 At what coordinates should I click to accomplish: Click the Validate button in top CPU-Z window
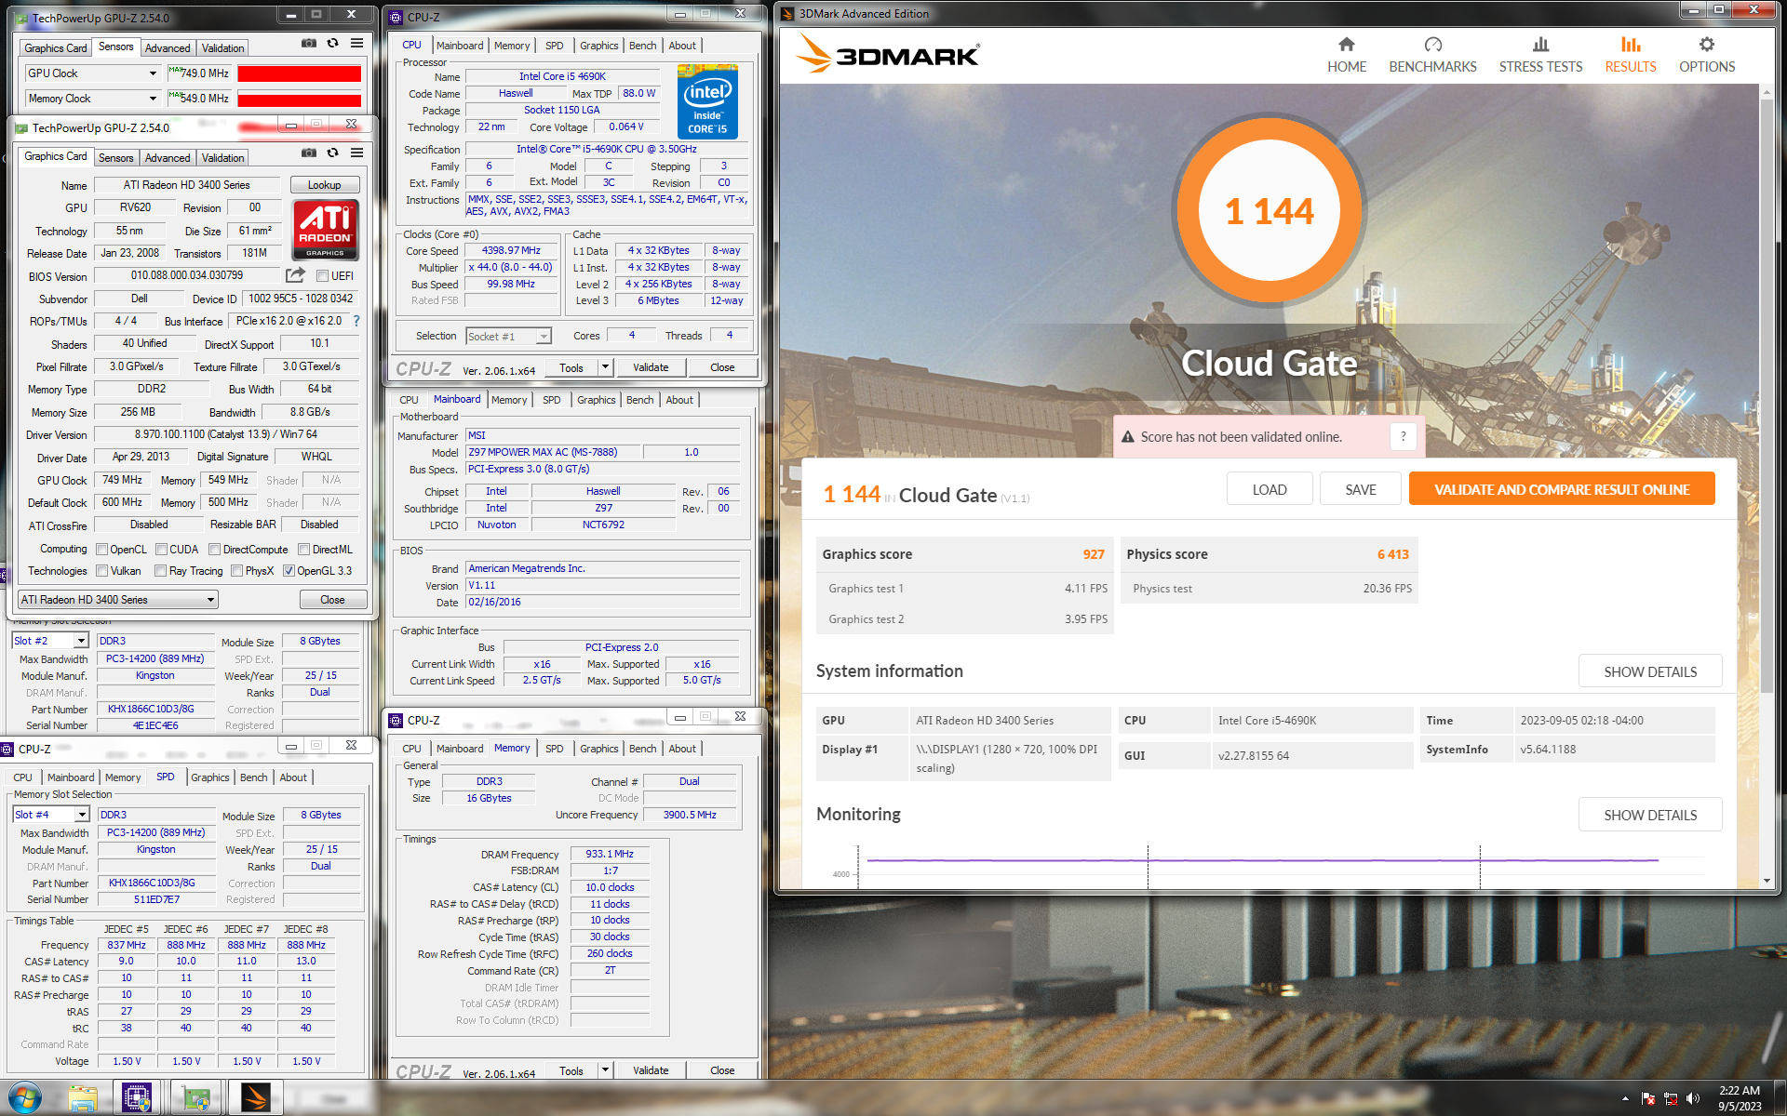pos(651,367)
